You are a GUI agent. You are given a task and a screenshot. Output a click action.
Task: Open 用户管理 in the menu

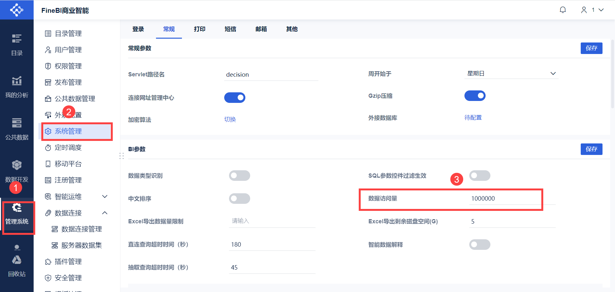68,50
